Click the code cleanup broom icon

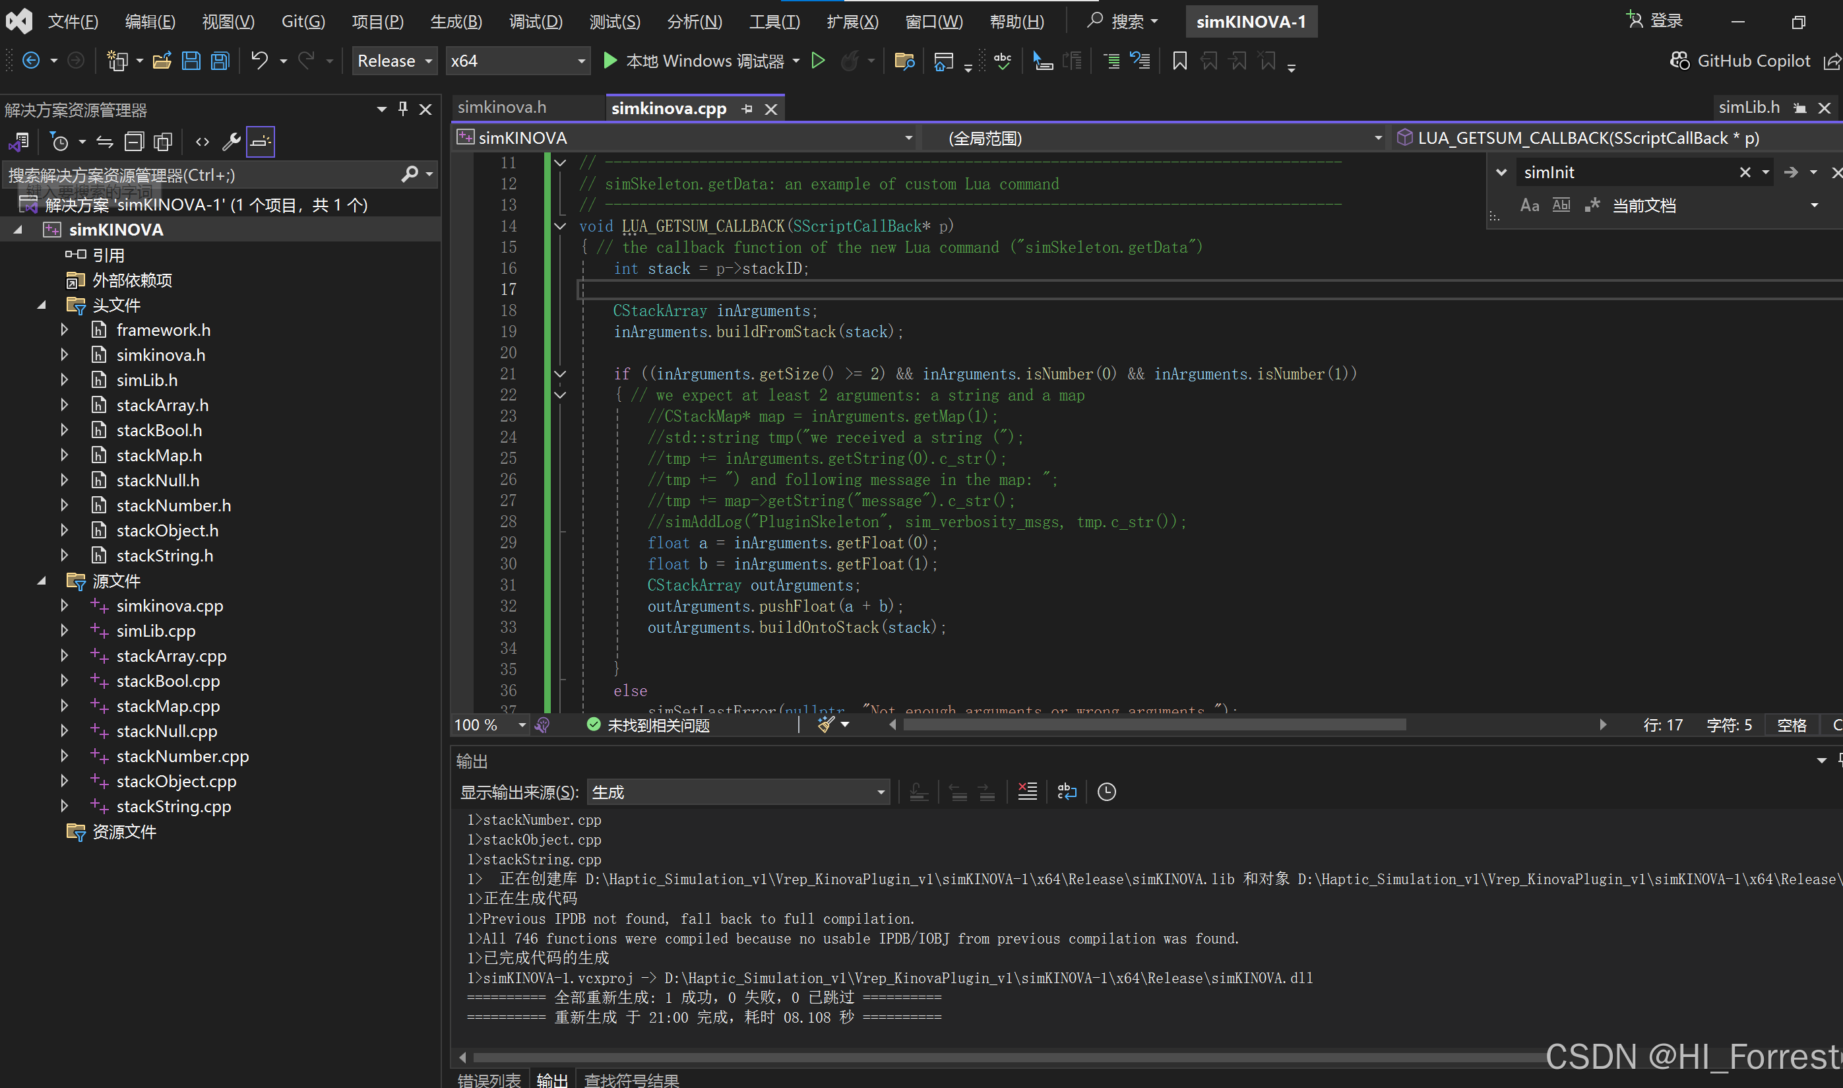(x=827, y=725)
